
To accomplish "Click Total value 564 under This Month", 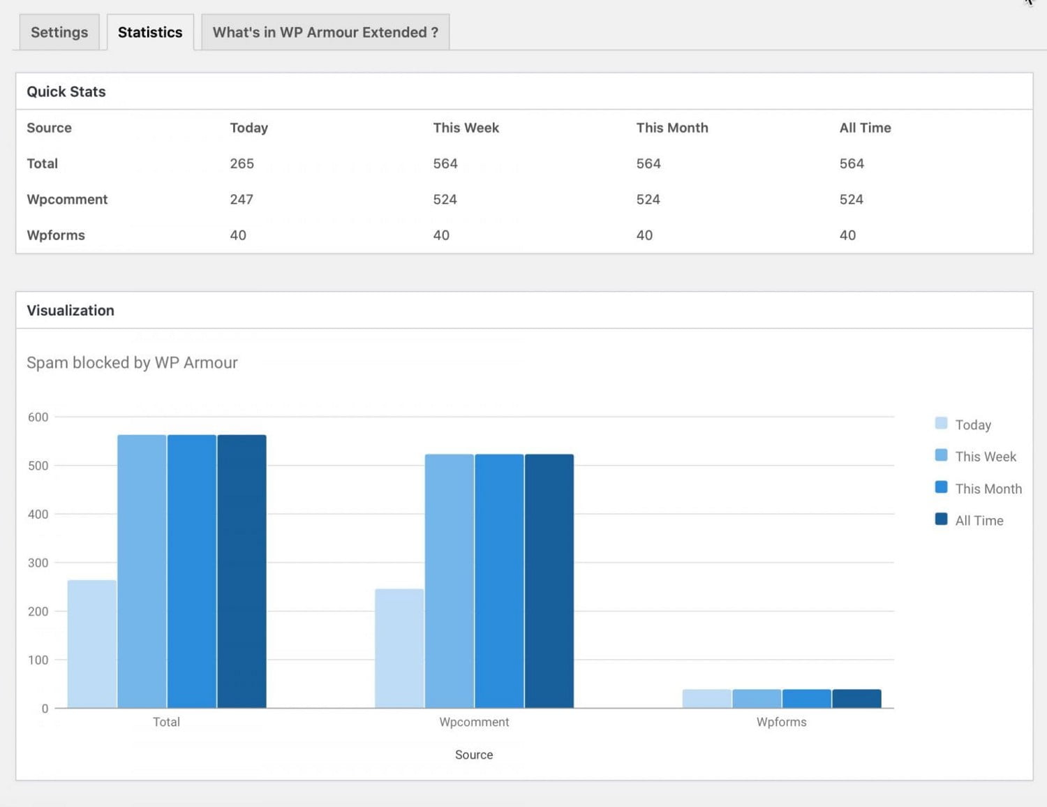I will pos(648,163).
